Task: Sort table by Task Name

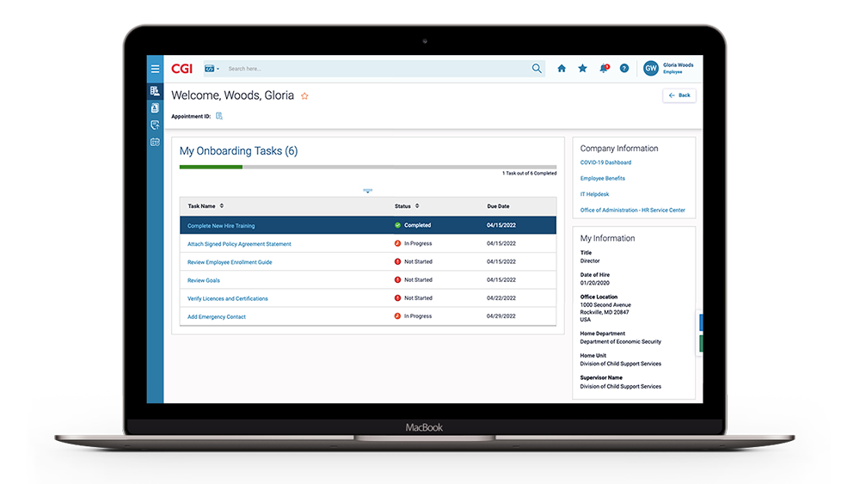Action: click(222, 206)
